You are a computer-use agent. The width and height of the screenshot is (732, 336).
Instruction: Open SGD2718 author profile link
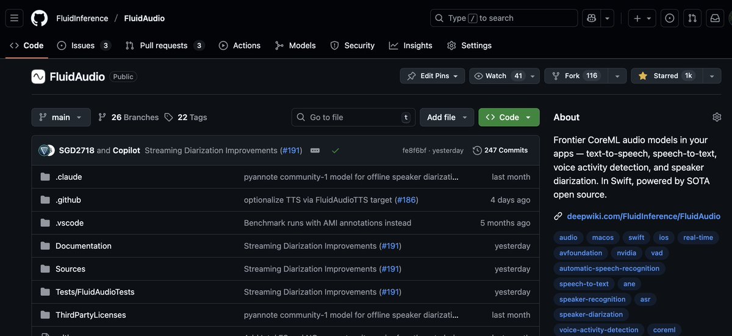[x=77, y=150]
